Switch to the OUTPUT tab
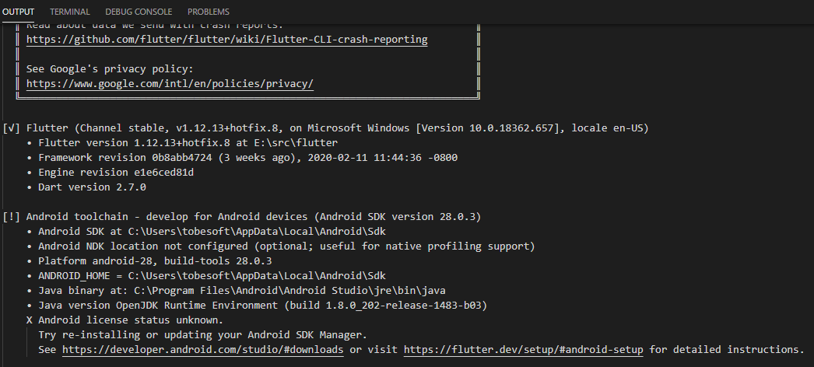Image resolution: width=814 pixels, height=367 pixels. click(18, 12)
